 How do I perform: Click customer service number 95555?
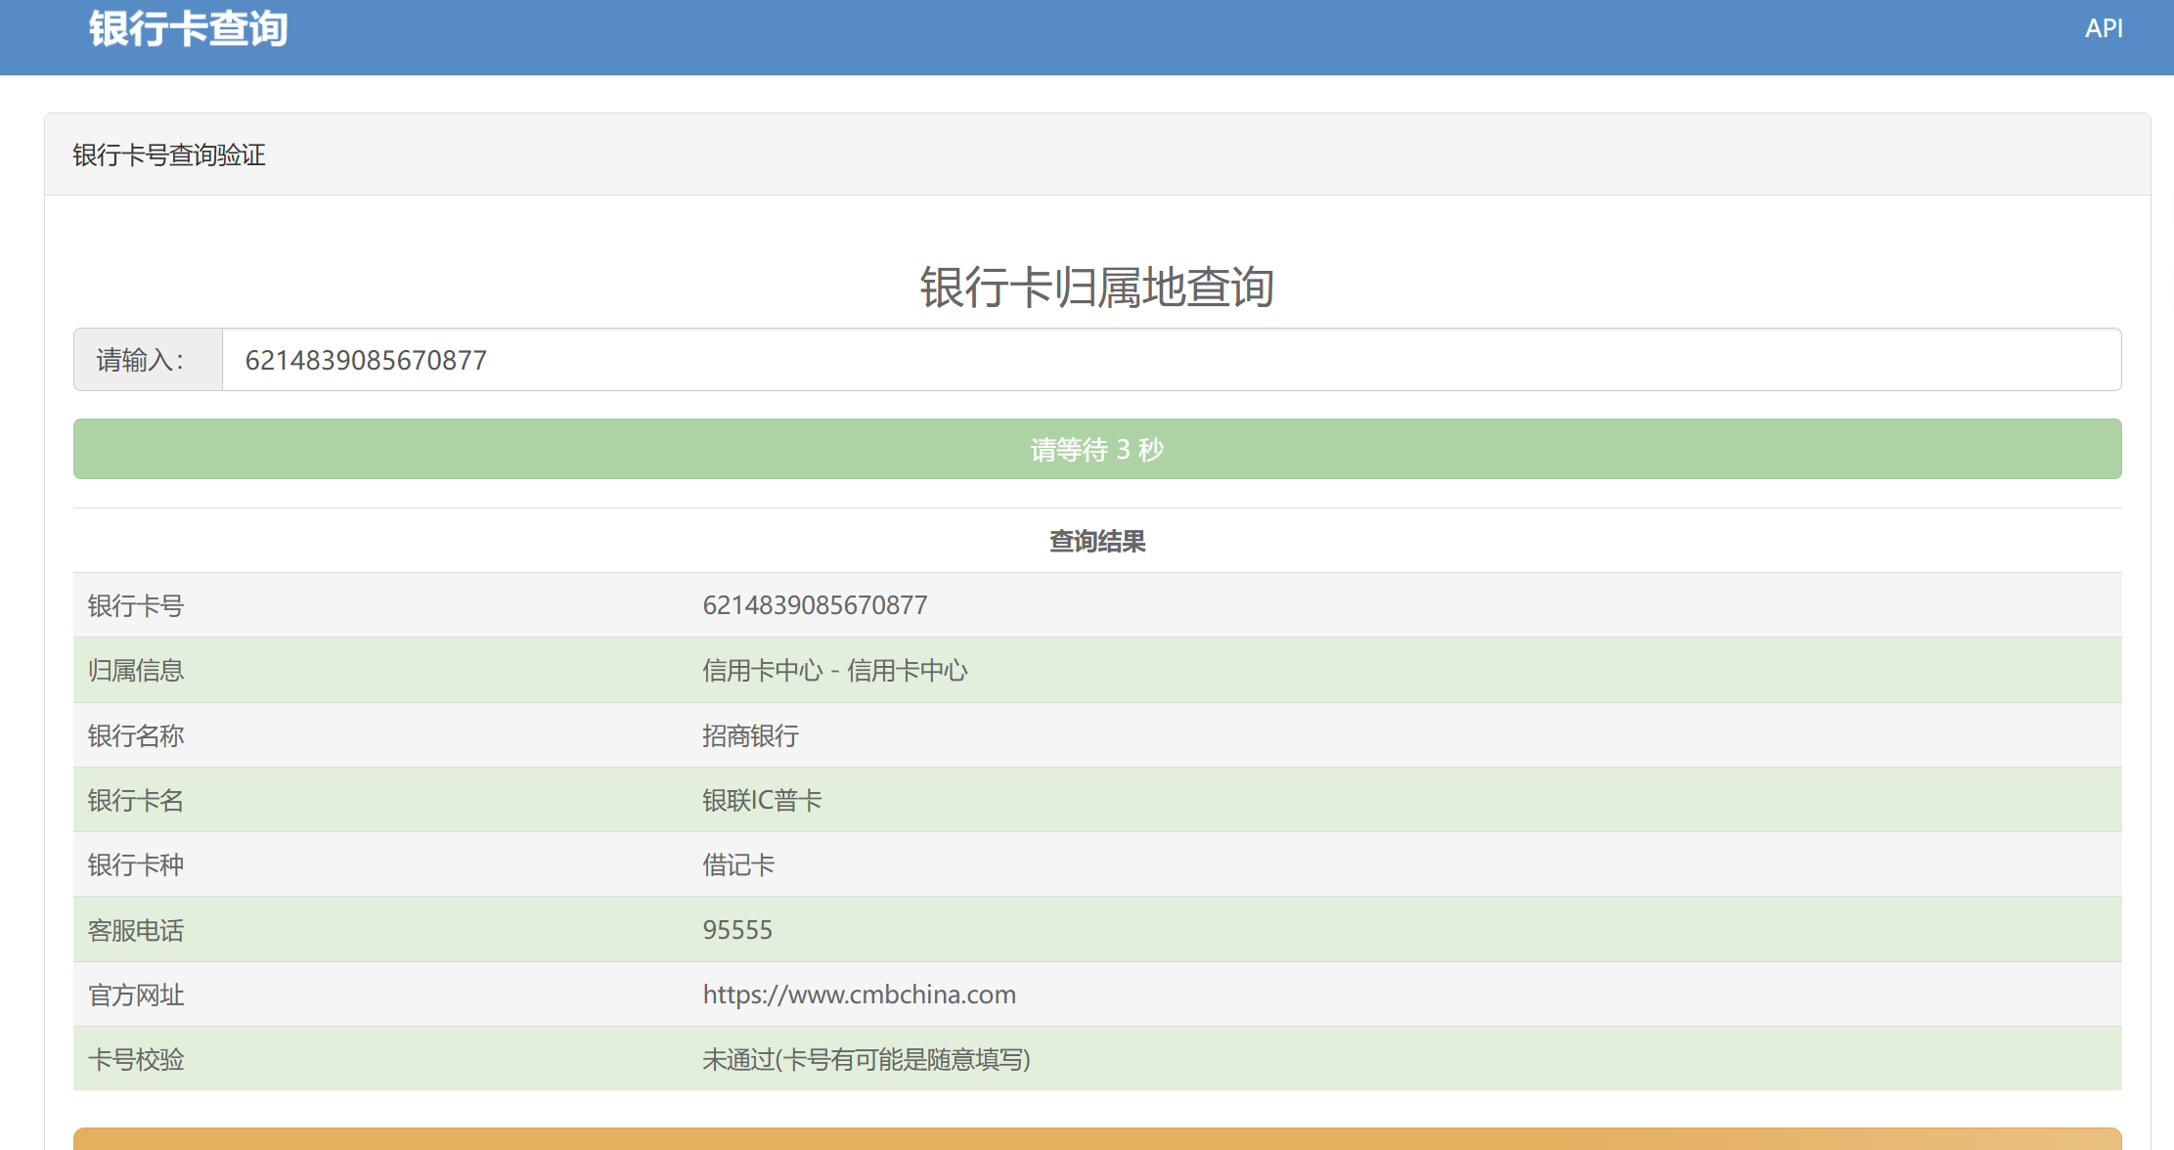pyautogui.click(x=737, y=930)
